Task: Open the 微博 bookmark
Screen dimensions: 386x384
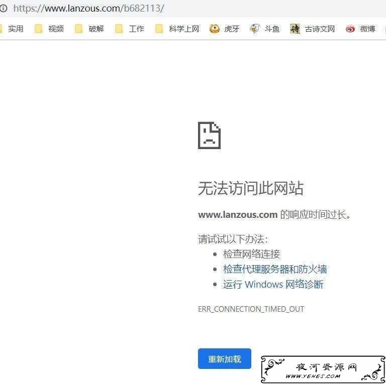Action: pos(360,29)
